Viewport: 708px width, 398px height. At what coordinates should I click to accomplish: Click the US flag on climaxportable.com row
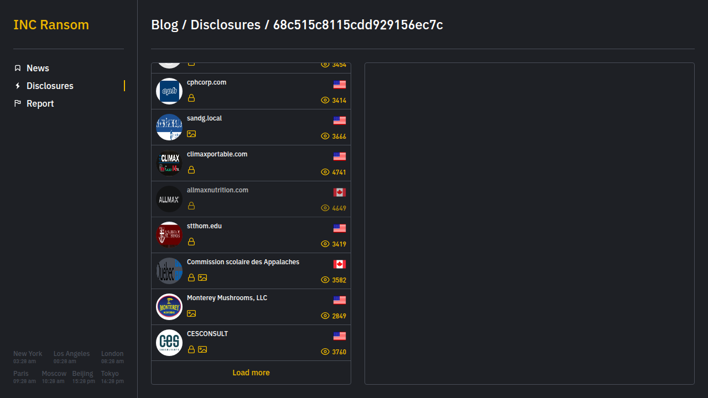click(340, 156)
